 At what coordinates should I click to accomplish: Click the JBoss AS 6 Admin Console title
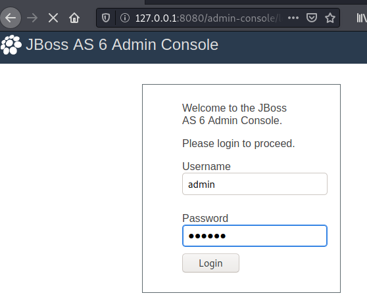click(x=122, y=45)
